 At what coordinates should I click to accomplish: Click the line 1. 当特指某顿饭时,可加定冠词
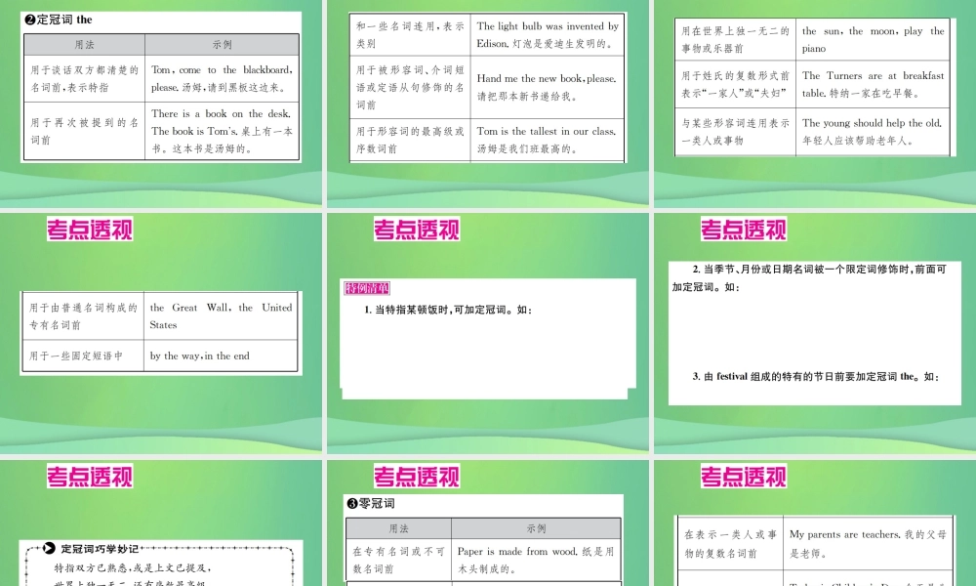point(448,310)
